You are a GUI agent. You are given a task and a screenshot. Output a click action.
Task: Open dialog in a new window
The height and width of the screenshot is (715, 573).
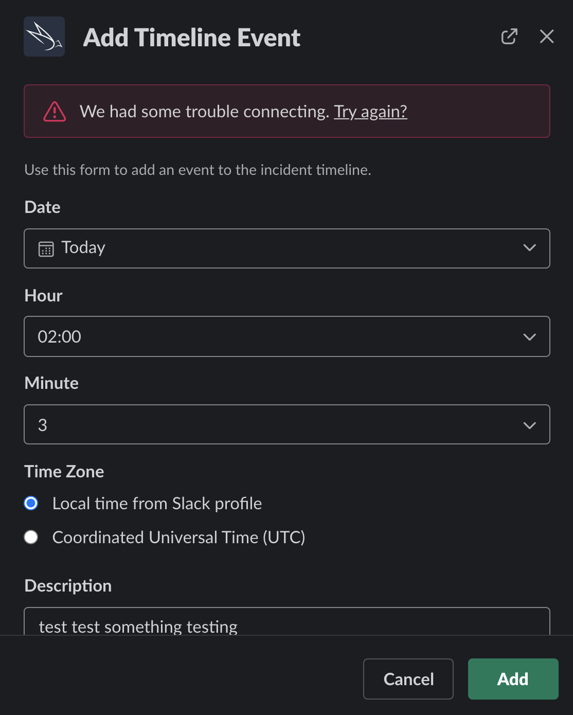click(509, 37)
